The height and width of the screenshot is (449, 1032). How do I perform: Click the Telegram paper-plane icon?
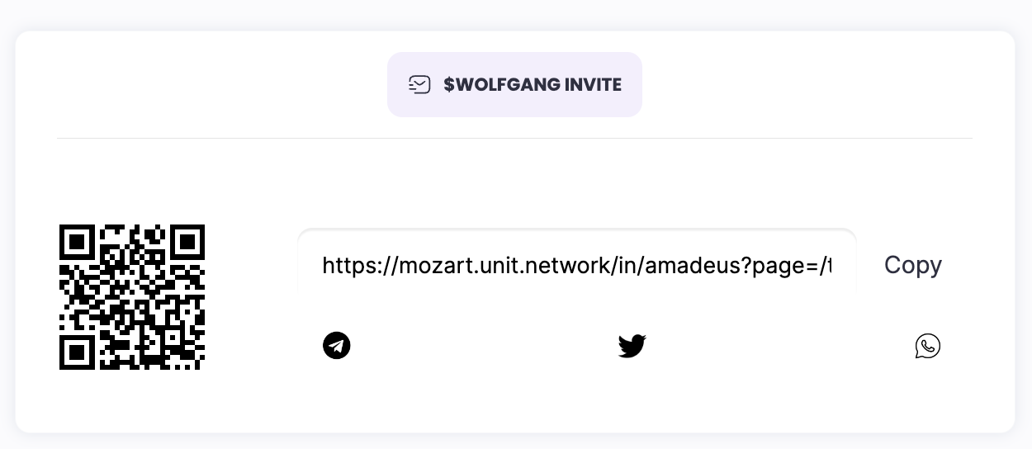coord(337,345)
